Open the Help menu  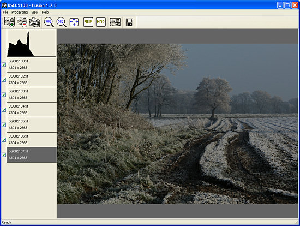tap(45, 12)
